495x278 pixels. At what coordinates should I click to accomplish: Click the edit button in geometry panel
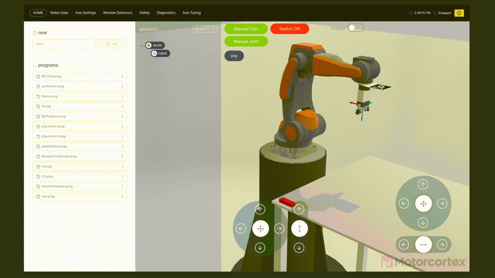200,29
